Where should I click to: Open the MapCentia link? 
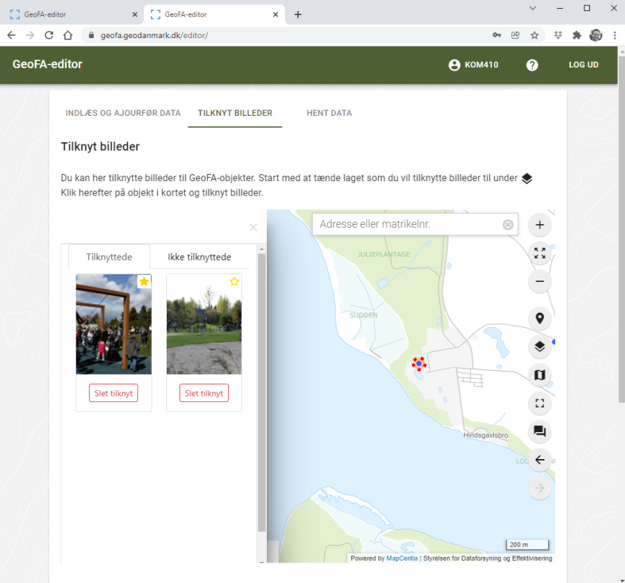402,558
